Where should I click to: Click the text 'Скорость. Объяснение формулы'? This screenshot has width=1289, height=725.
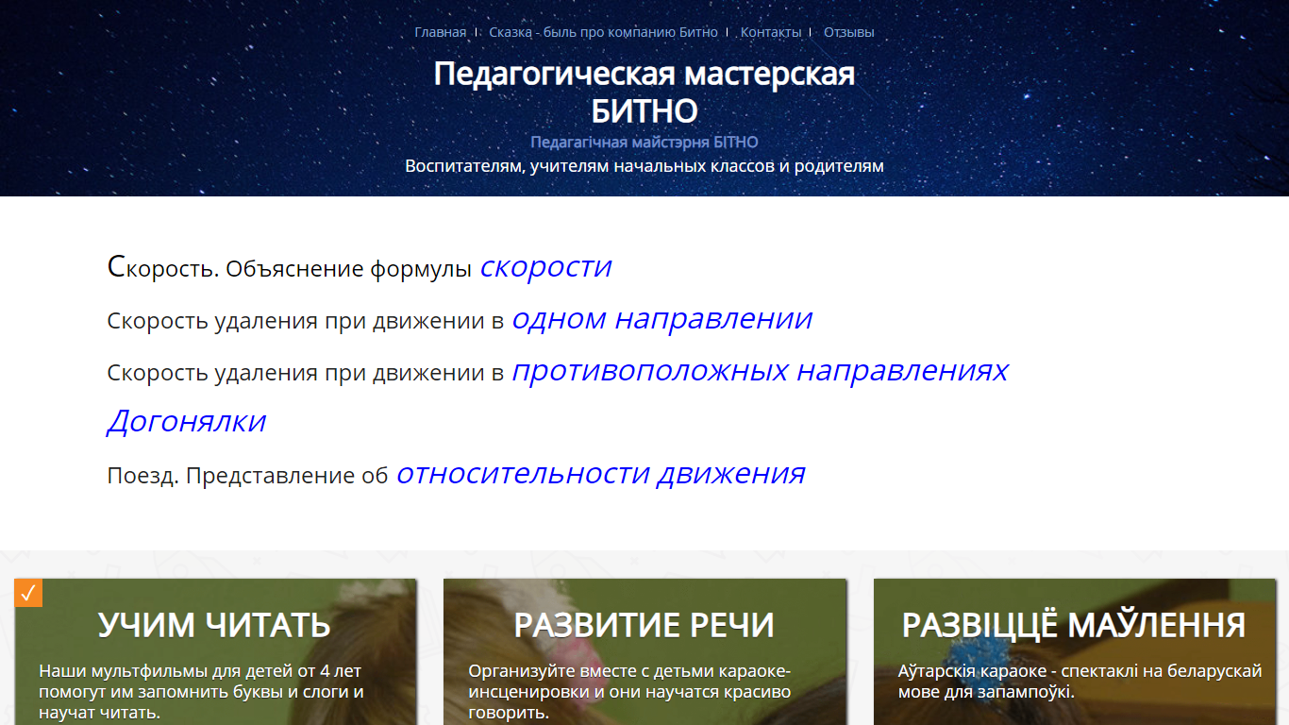tap(290, 268)
